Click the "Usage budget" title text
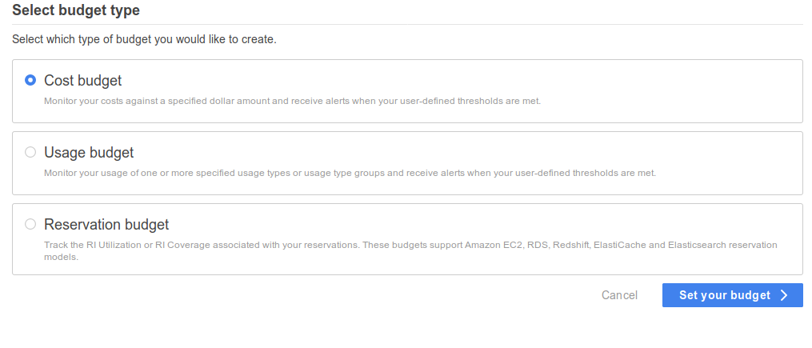This screenshot has width=812, height=348. pyautogui.click(x=89, y=153)
